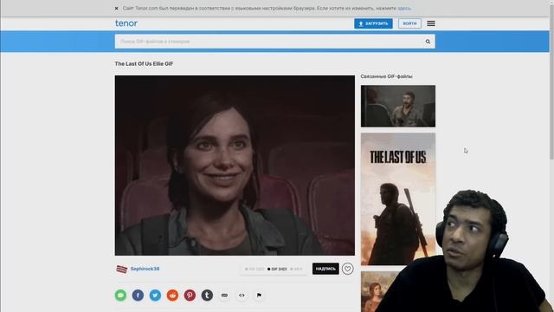
Task: Click the Загрузить upload button
Action: click(373, 23)
